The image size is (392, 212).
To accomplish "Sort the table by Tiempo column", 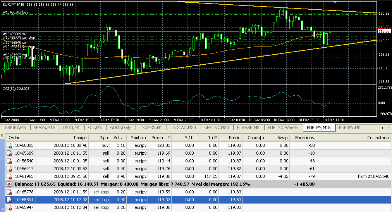I will tap(80, 138).
